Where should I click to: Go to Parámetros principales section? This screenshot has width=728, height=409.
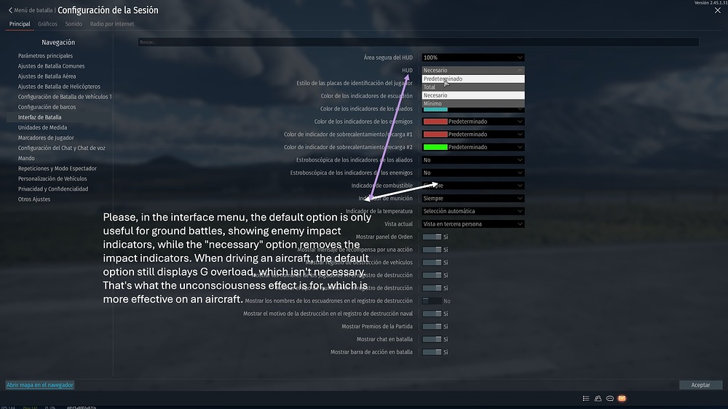point(45,56)
